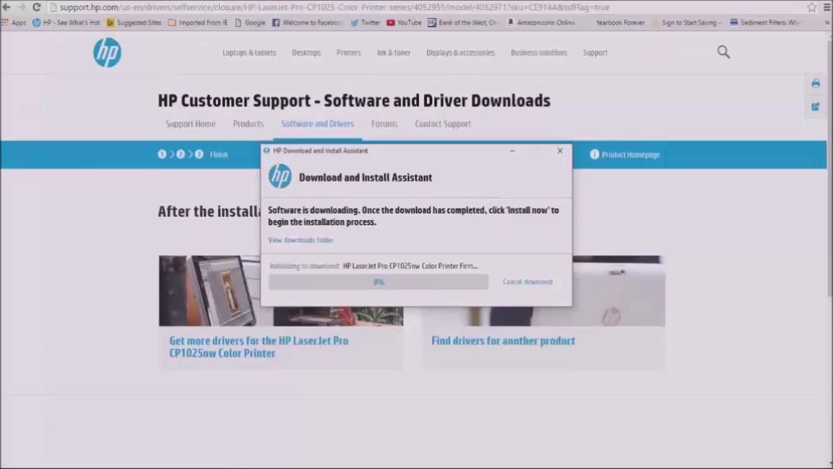
Task: Switch to the Products tab
Action: point(248,124)
